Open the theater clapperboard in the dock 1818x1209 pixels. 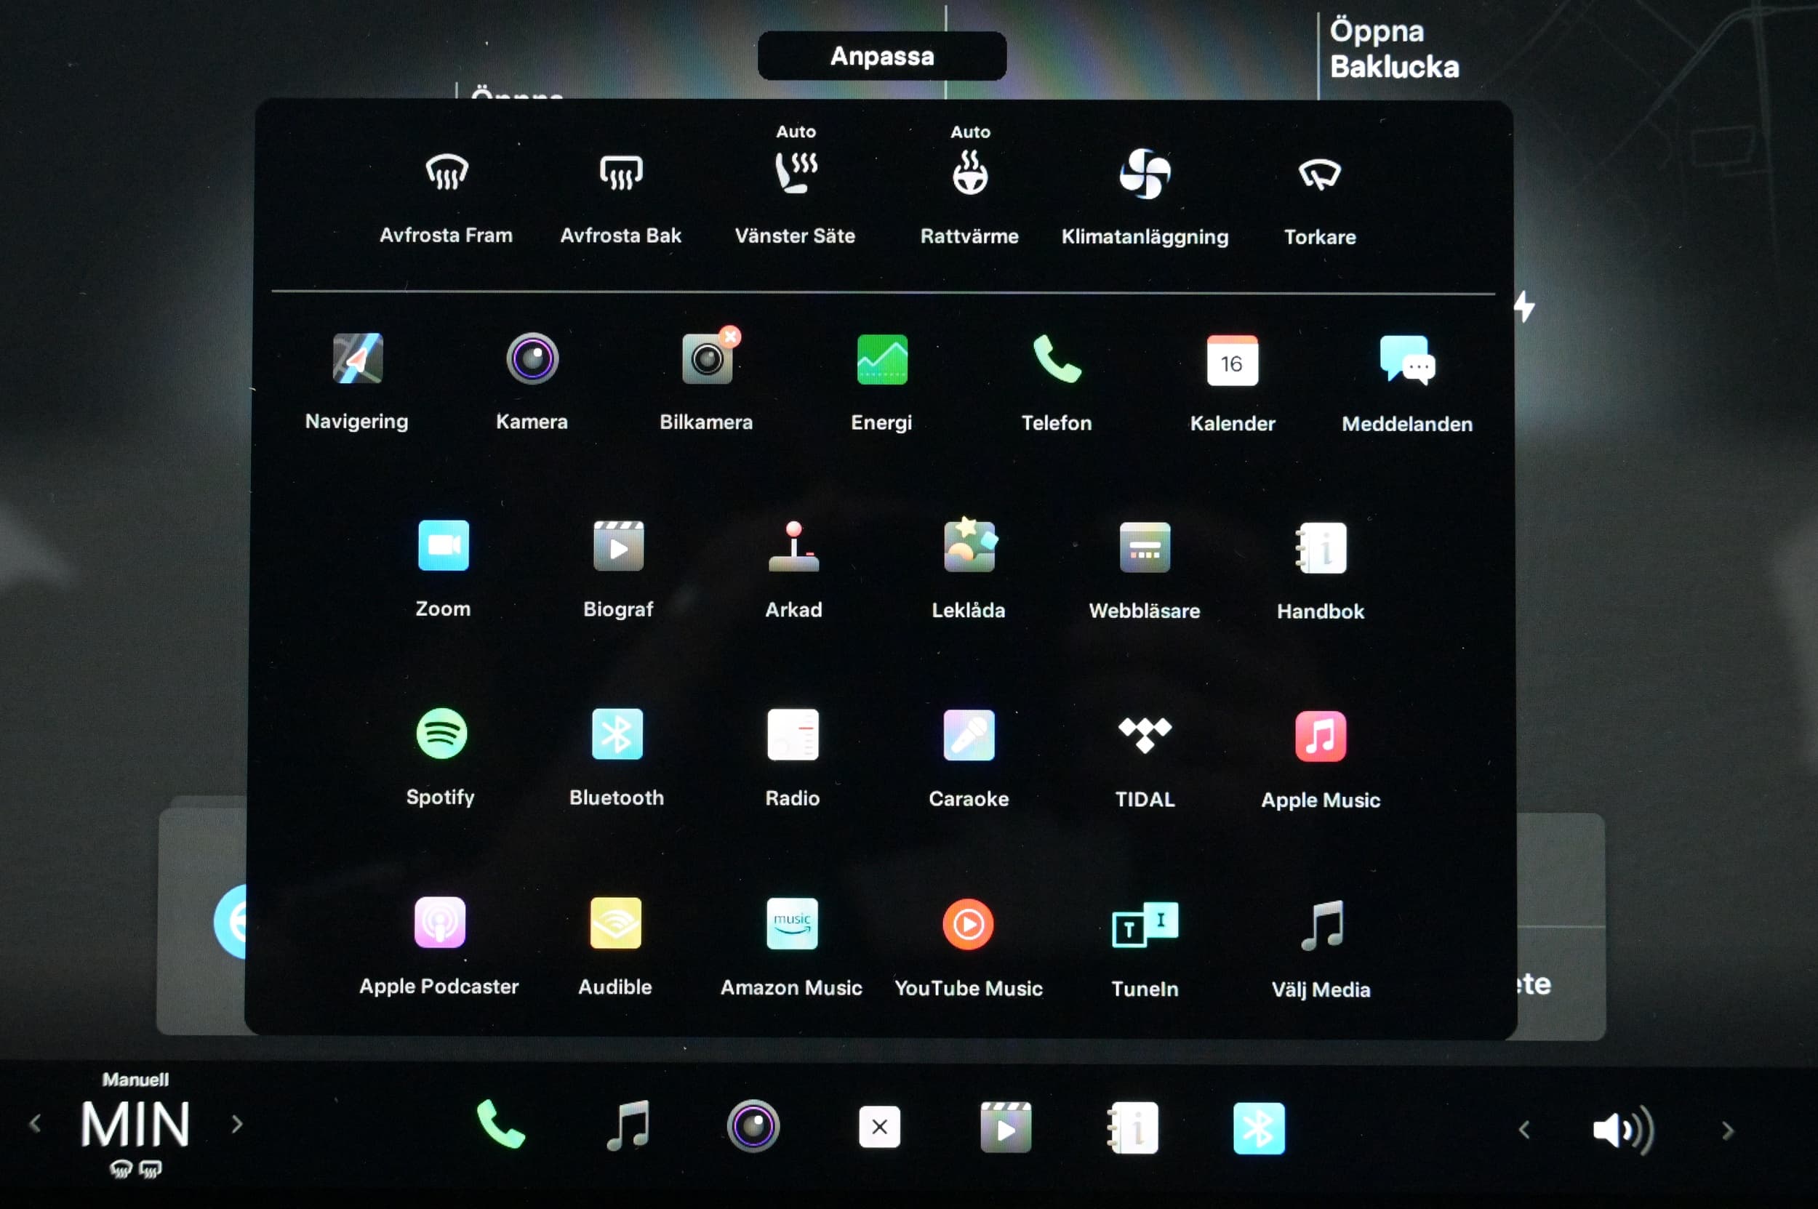1006,1128
